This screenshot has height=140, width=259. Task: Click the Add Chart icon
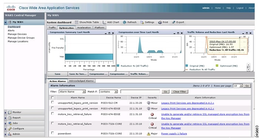104,22
